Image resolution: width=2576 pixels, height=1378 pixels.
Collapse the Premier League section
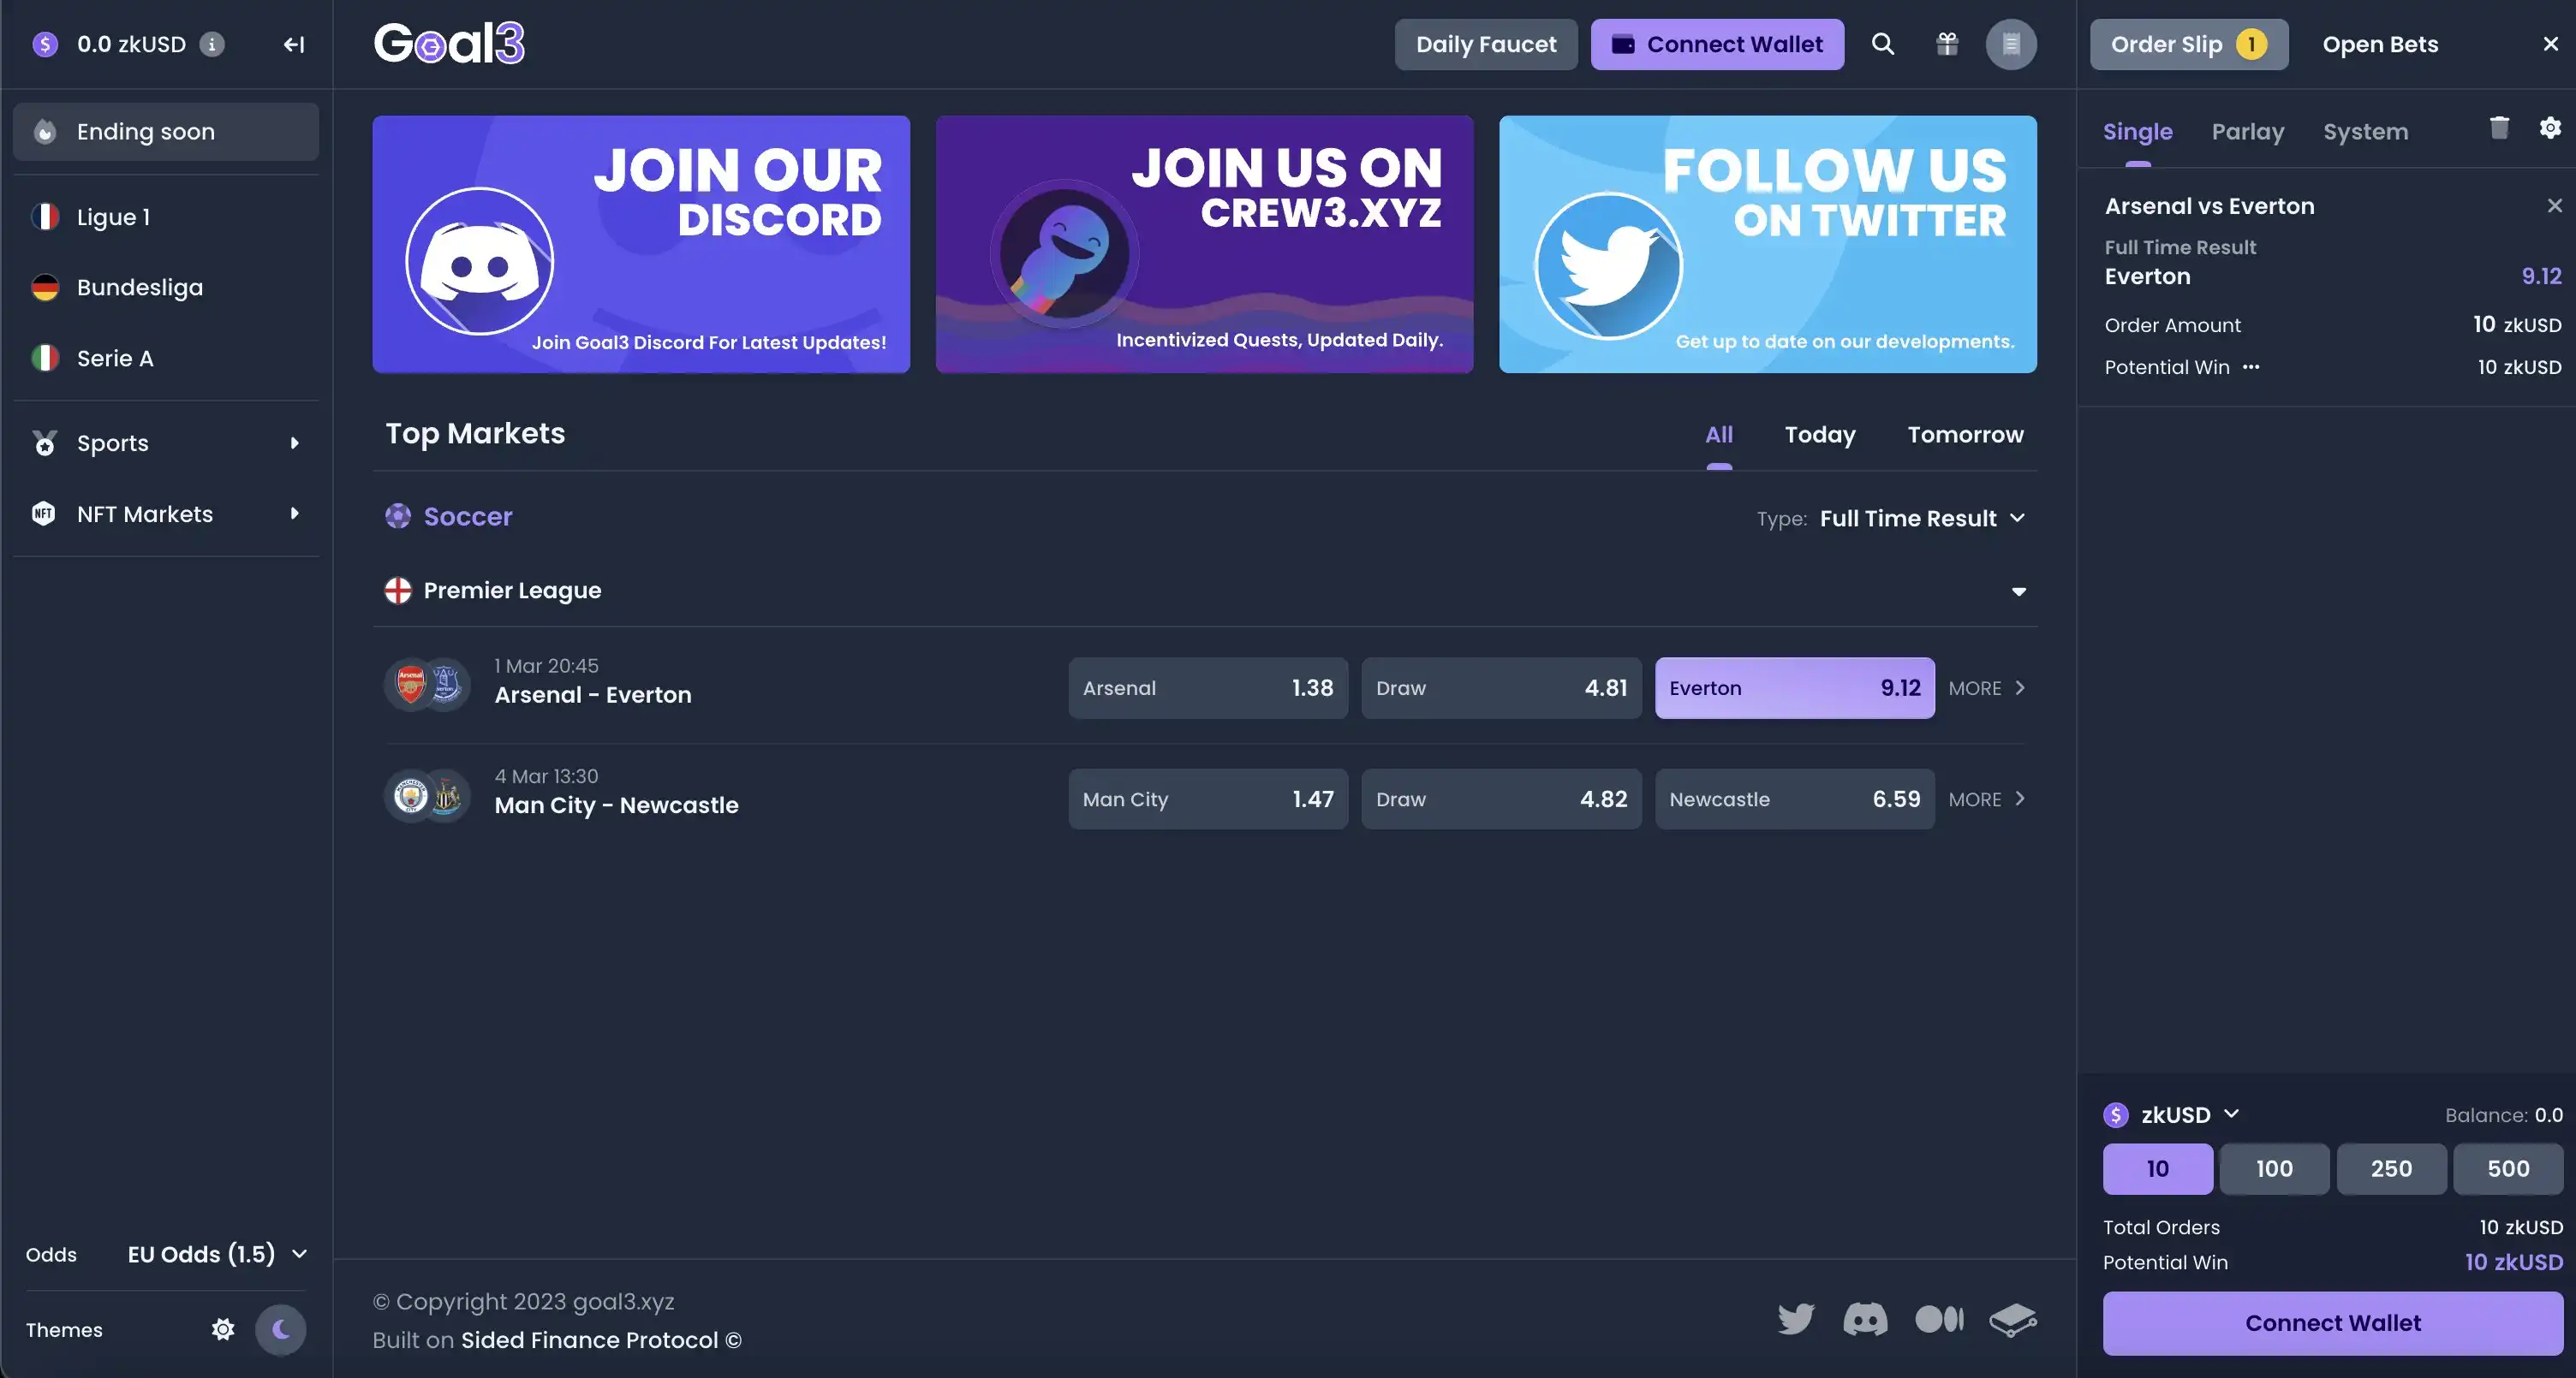pyautogui.click(x=2018, y=591)
